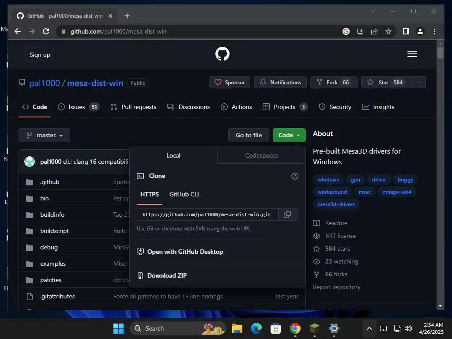Switch to the Codespaces tab
The image size is (452, 339).
click(261, 155)
